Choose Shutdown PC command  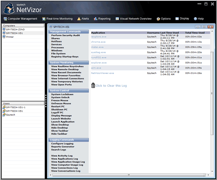[x=59, y=109]
